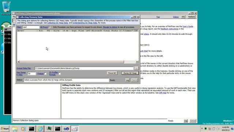Viewport: 234px width, 132px height.
Task: Open the Recycle Bin desktop icon
Action: 6,8
